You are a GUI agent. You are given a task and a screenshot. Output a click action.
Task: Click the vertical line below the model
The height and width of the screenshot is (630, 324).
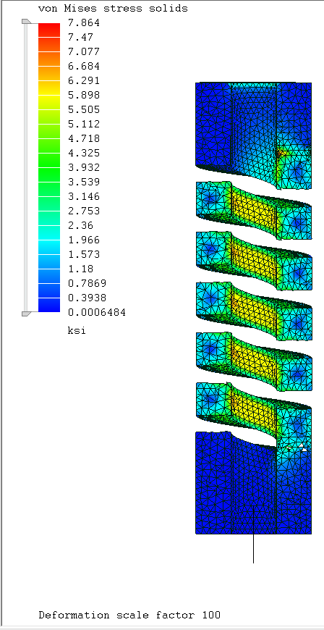[x=253, y=548]
